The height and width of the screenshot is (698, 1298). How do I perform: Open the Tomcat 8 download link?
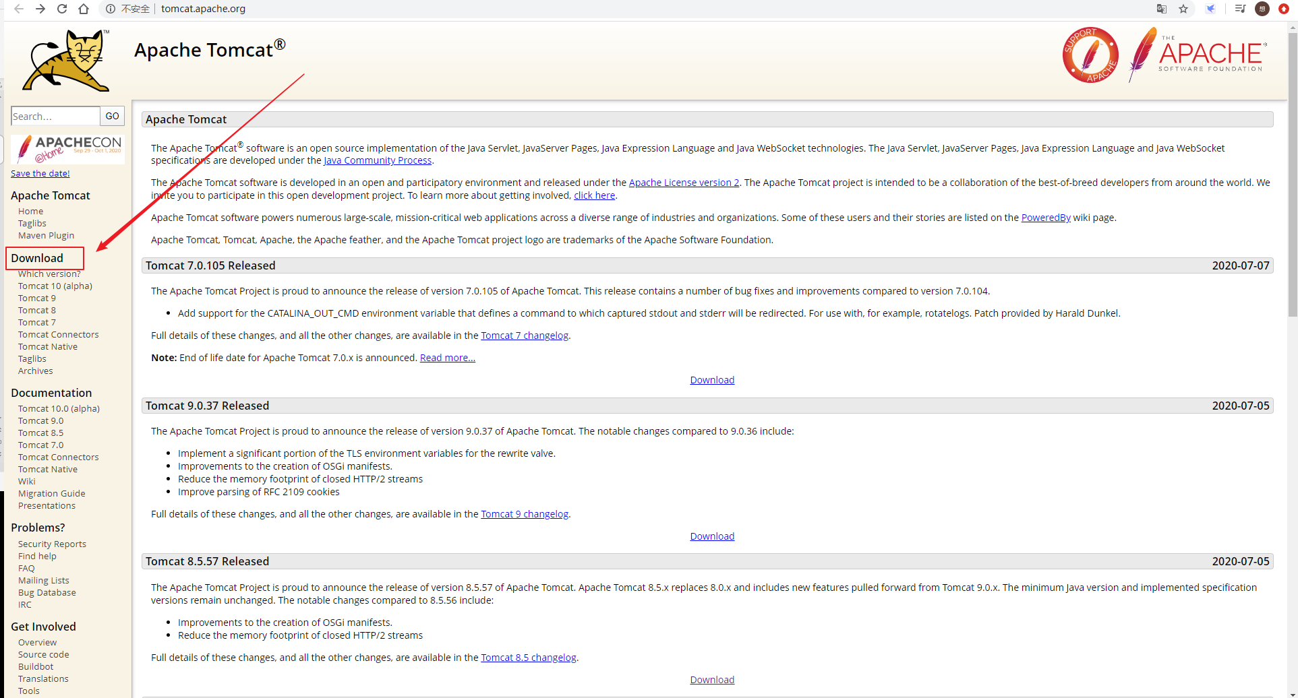[37, 310]
